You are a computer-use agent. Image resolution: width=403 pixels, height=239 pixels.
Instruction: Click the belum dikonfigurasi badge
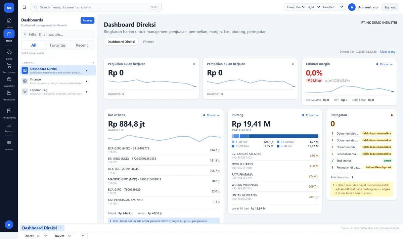pos(378,167)
